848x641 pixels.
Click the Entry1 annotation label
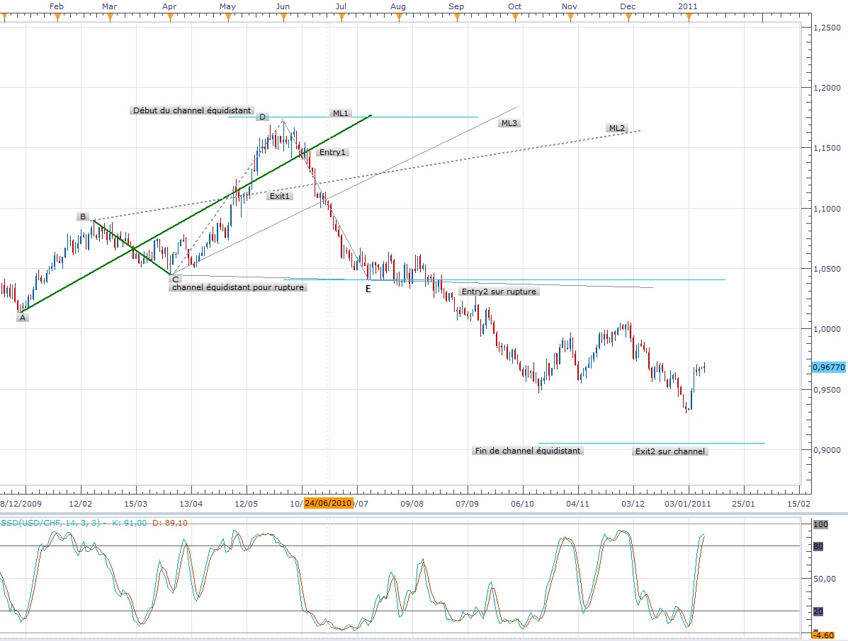[333, 152]
